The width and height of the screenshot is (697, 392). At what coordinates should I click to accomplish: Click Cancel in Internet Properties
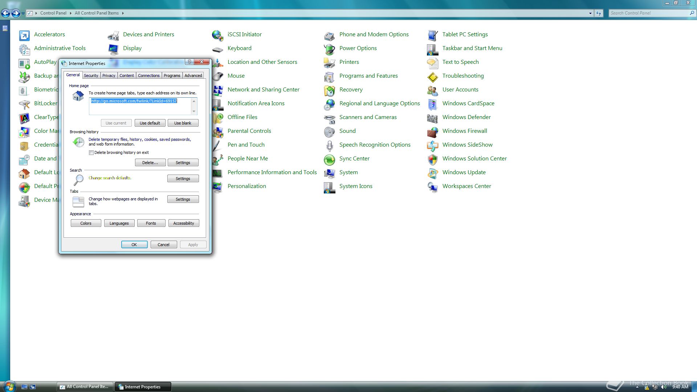point(164,245)
